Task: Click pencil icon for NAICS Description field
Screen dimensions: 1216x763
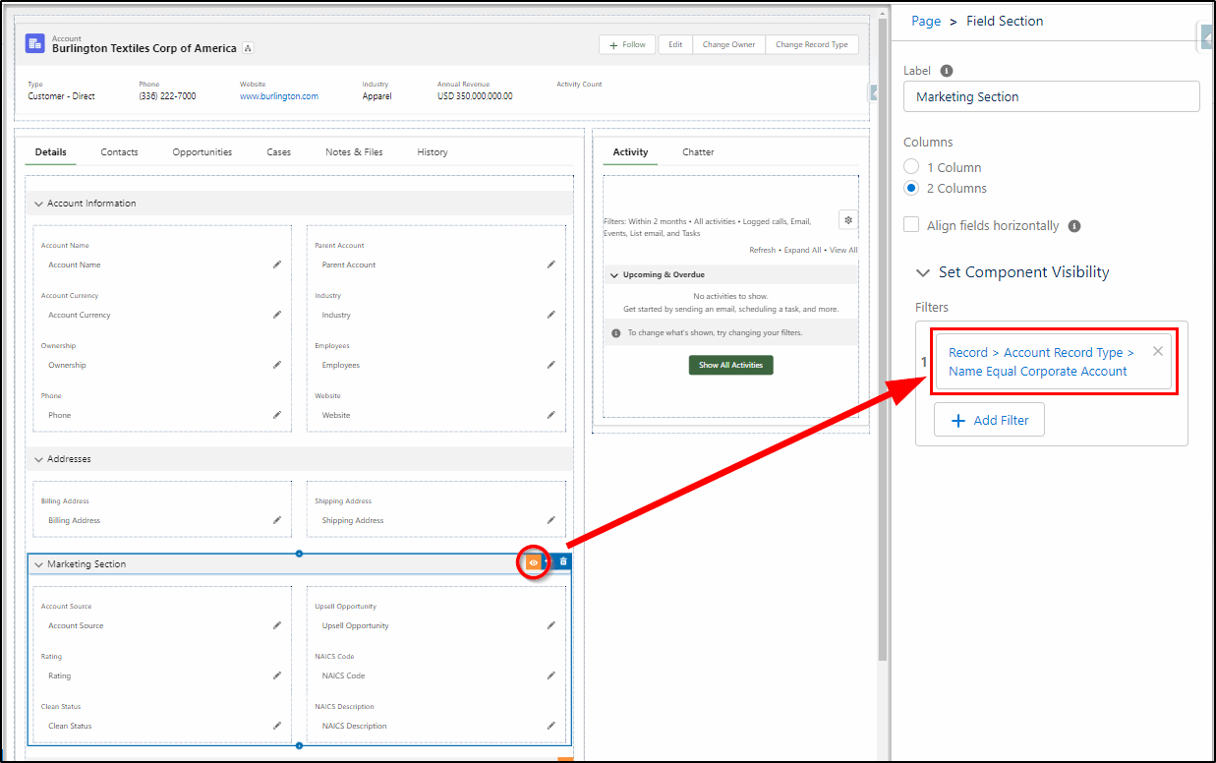Action: coord(551,726)
